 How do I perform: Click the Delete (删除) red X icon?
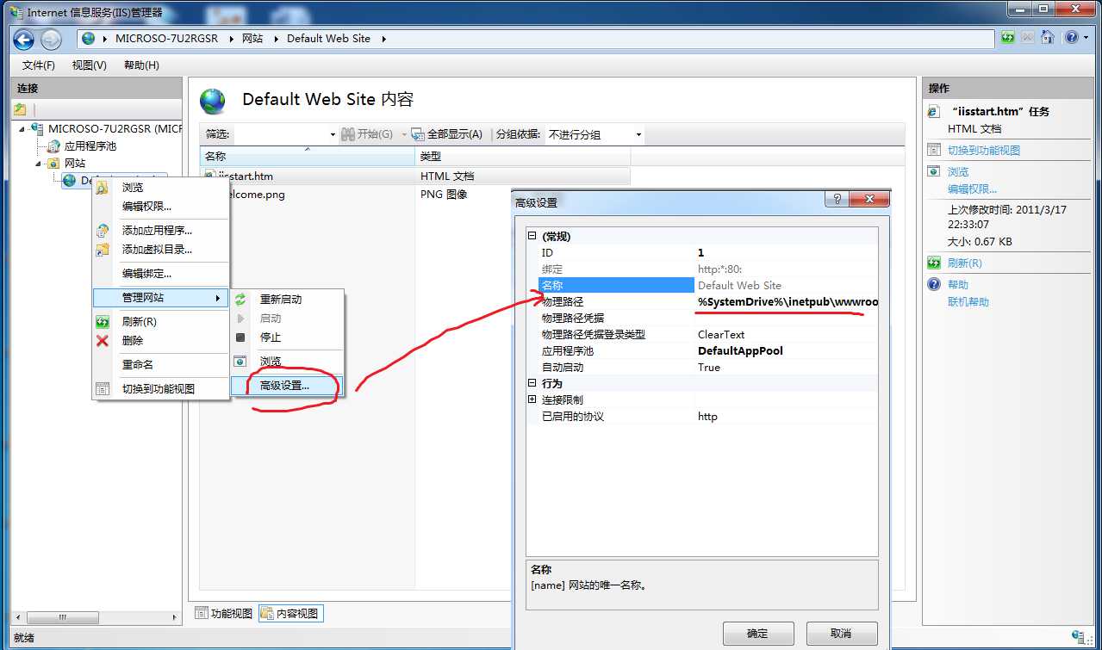pos(103,341)
